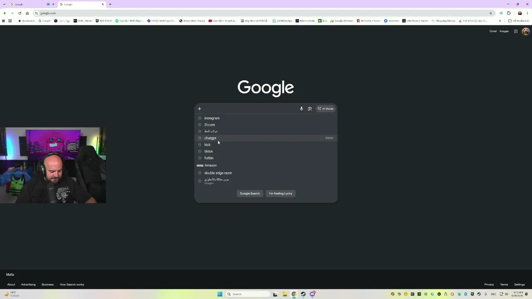Open the Terms footer link

coord(504,284)
